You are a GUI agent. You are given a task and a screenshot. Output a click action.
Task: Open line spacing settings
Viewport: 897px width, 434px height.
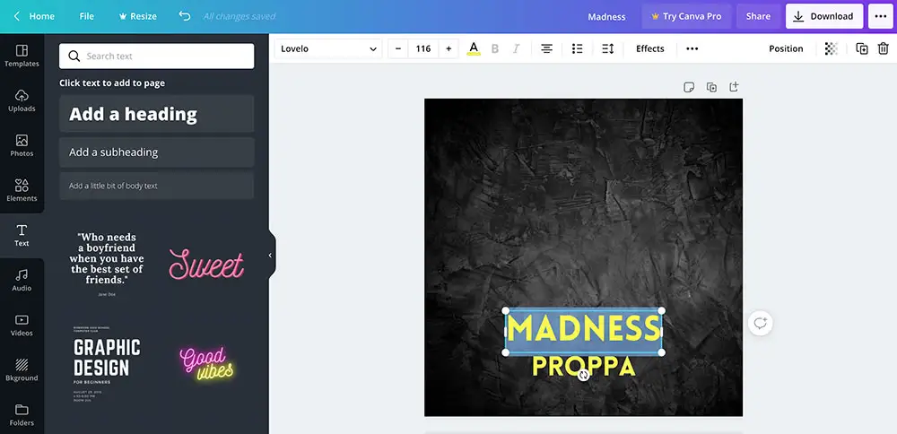coord(607,48)
